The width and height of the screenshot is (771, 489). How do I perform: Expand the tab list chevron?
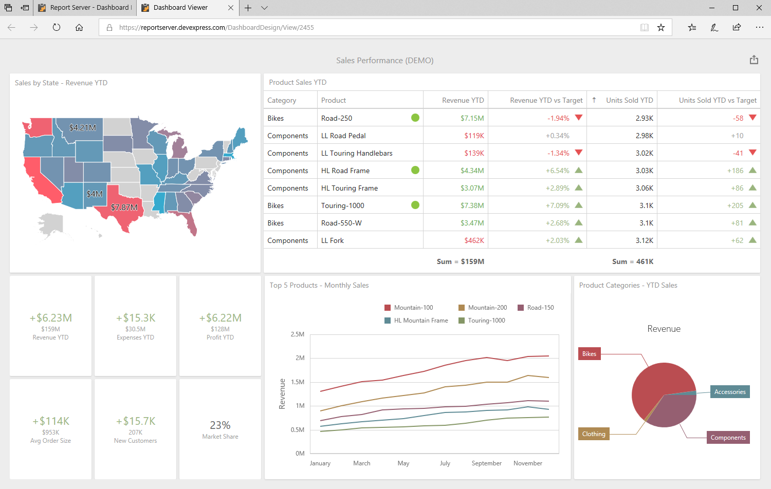tap(264, 8)
